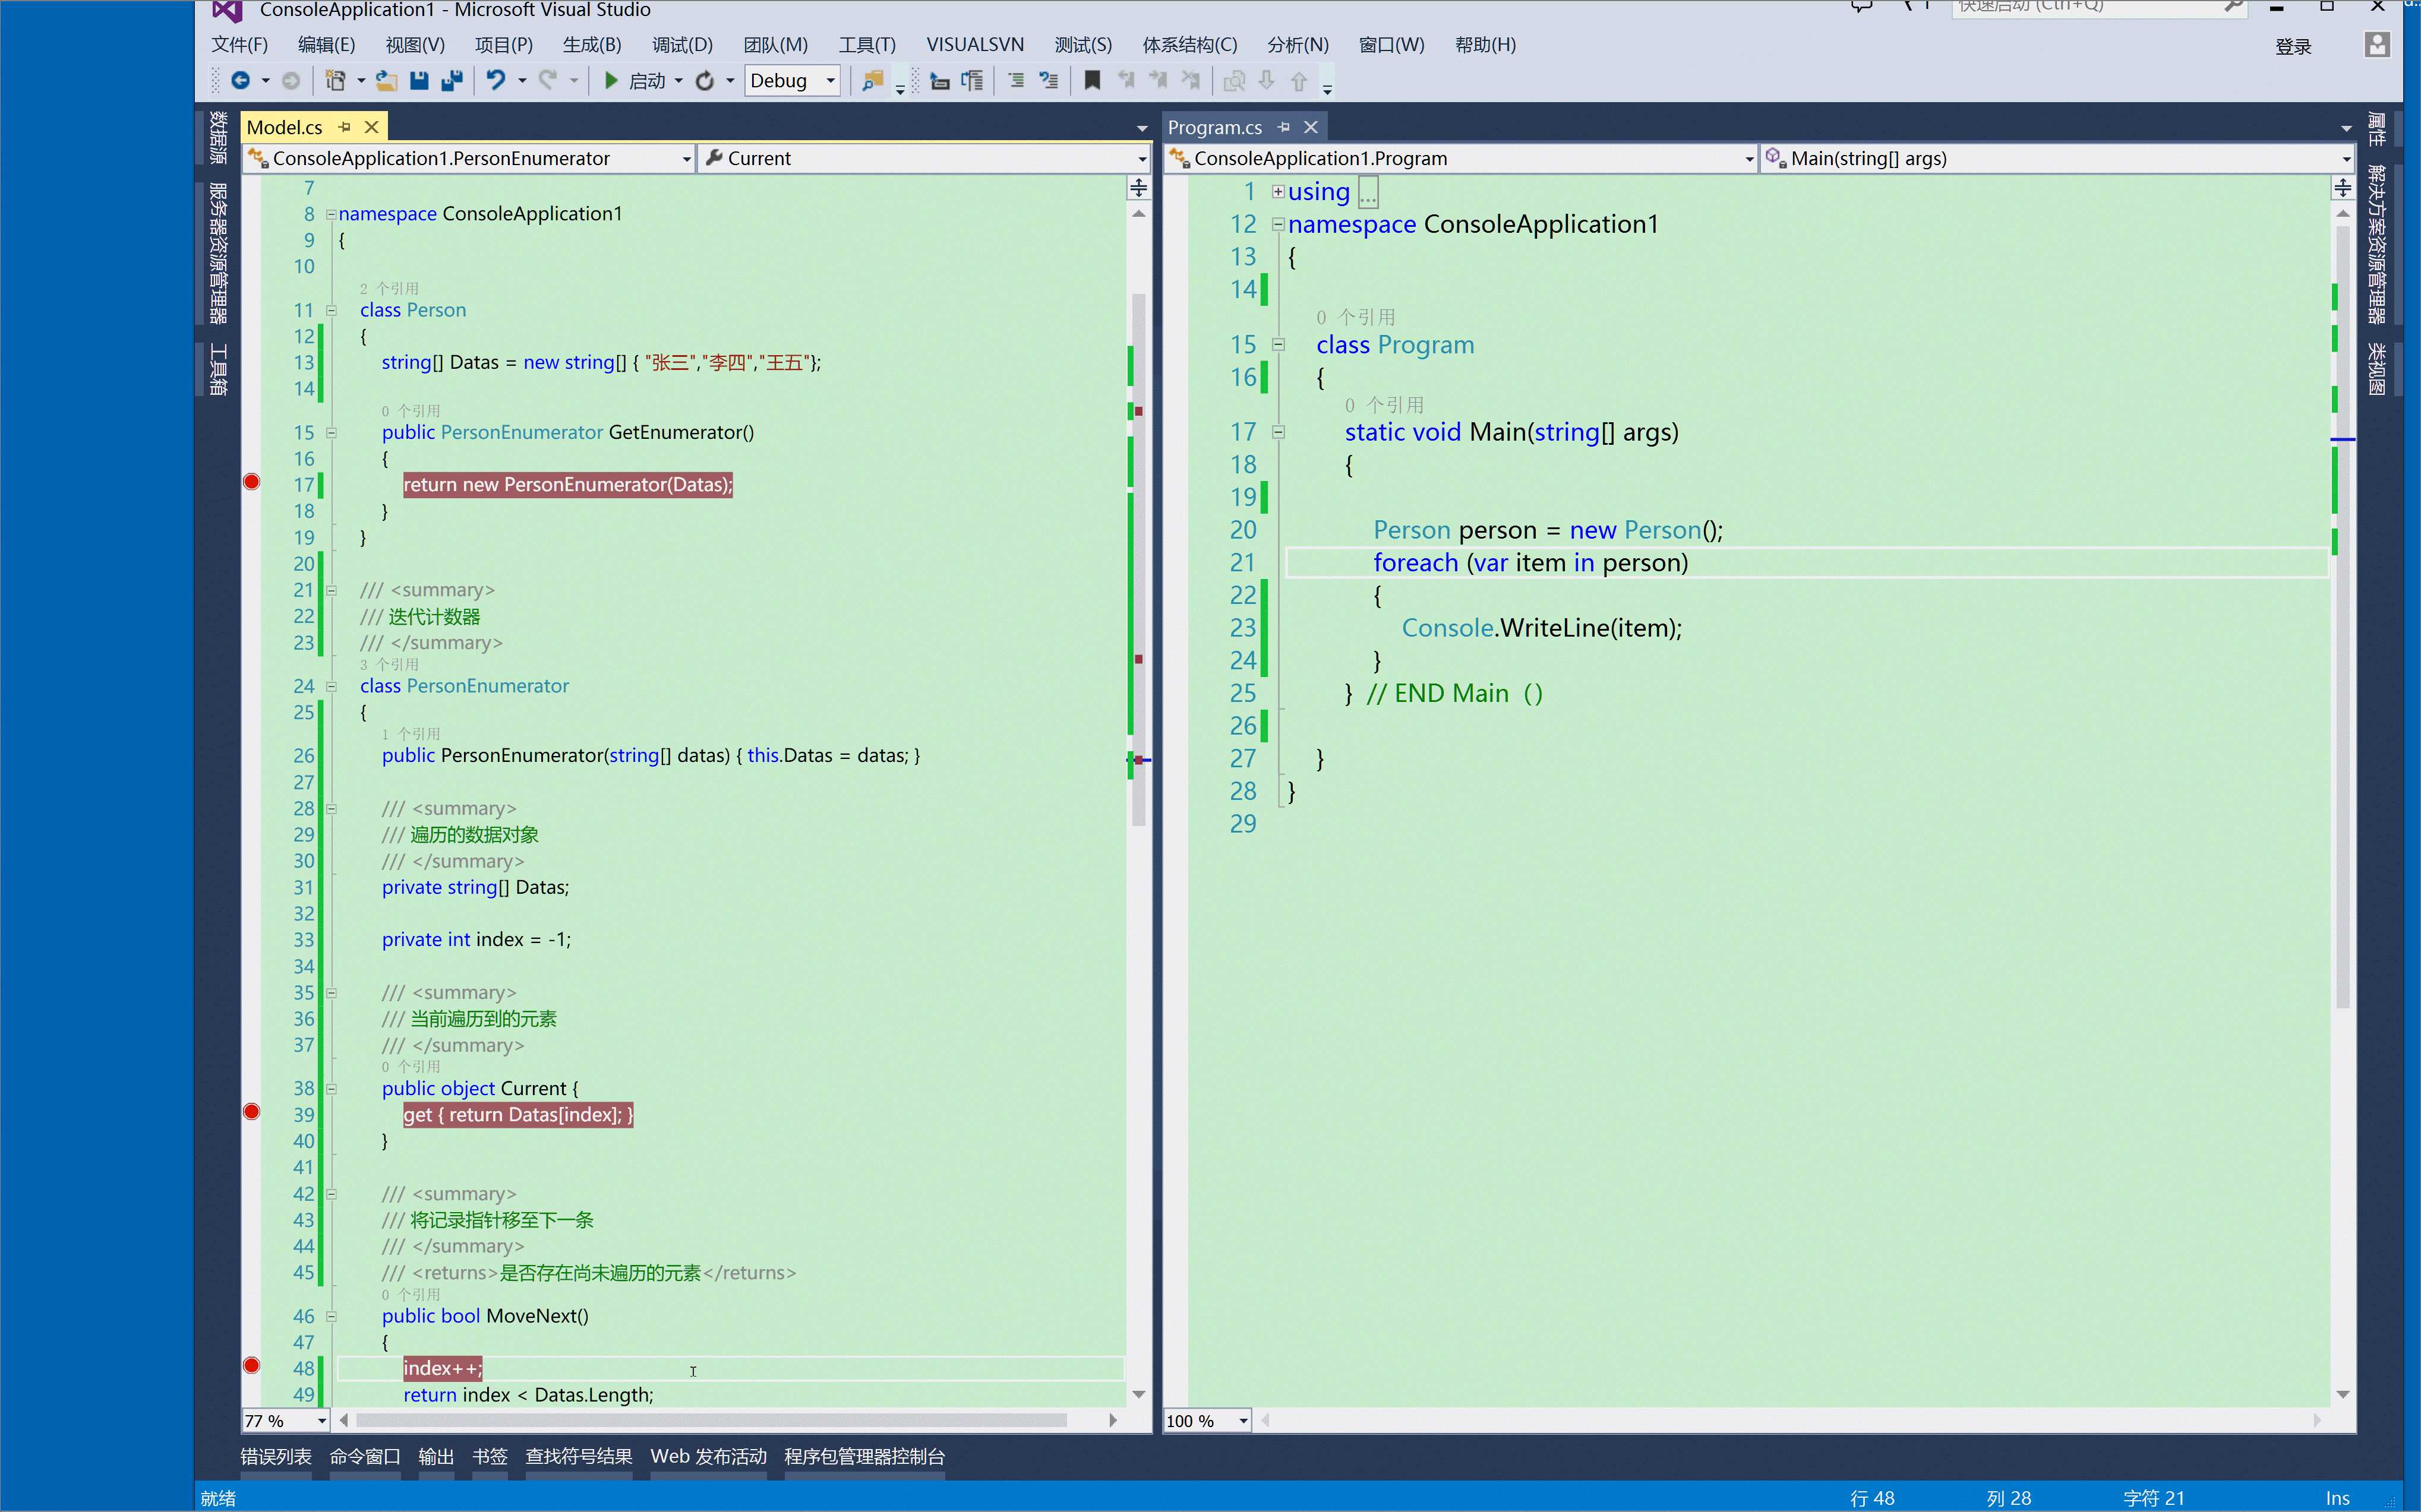The height and width of the screenshot is (1512, 2421).
Task: Click the green Start debugging arrow
Action: pyautogui.click(x=611, y=80)
